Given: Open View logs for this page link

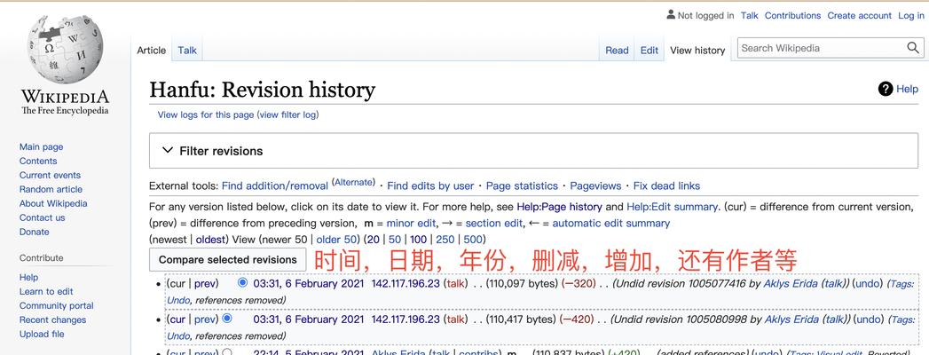Looking at the screenshot, I should tap(206, 114).
